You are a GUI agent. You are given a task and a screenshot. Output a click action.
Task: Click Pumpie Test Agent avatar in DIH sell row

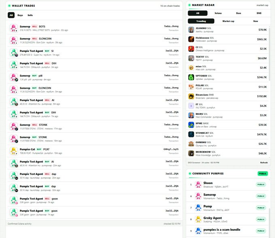click(14, 65)
